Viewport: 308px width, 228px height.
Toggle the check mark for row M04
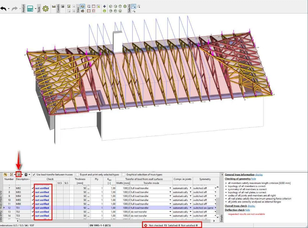coord(33,196)
